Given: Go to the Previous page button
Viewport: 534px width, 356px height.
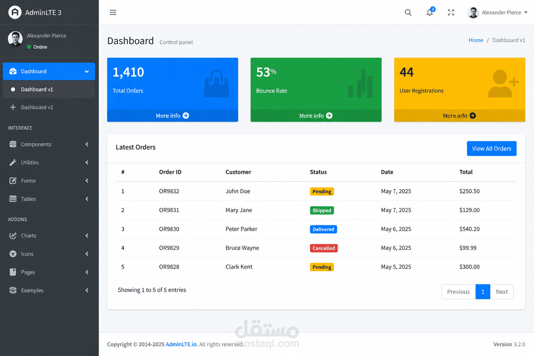Looking at the screenshot, I should pos(459,292).
